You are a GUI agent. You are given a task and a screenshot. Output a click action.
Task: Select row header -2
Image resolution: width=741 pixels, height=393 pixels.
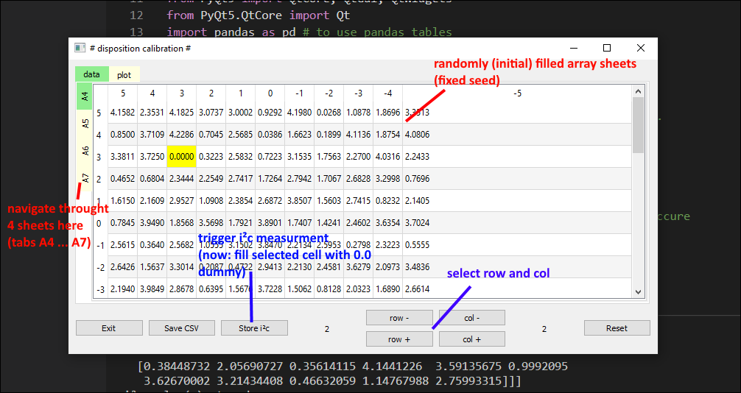point(100,267)
